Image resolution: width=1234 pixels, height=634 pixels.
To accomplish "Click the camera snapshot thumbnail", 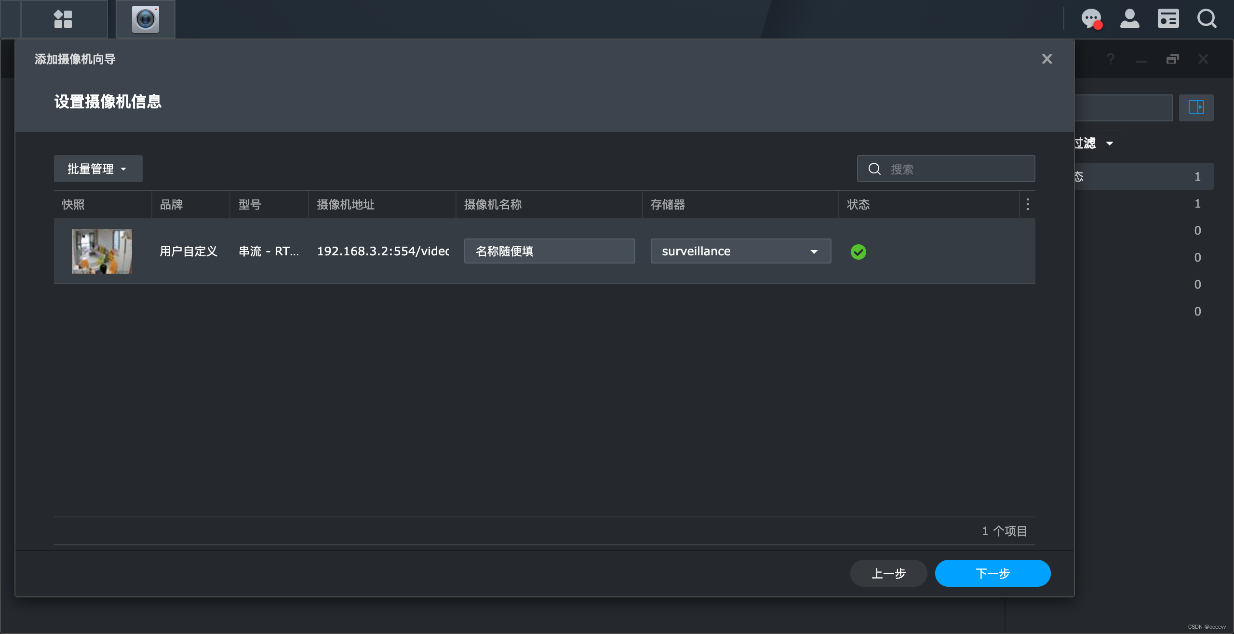I will pos(102,251).
